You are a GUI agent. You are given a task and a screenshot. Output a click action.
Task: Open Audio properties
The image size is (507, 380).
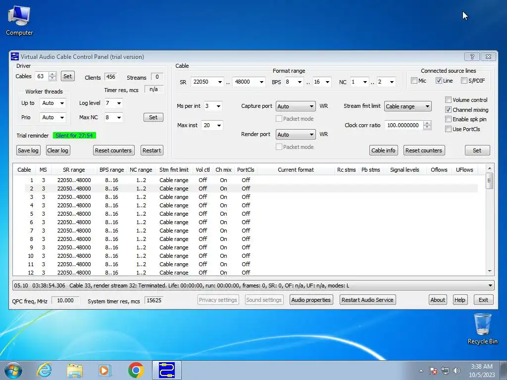311,300
